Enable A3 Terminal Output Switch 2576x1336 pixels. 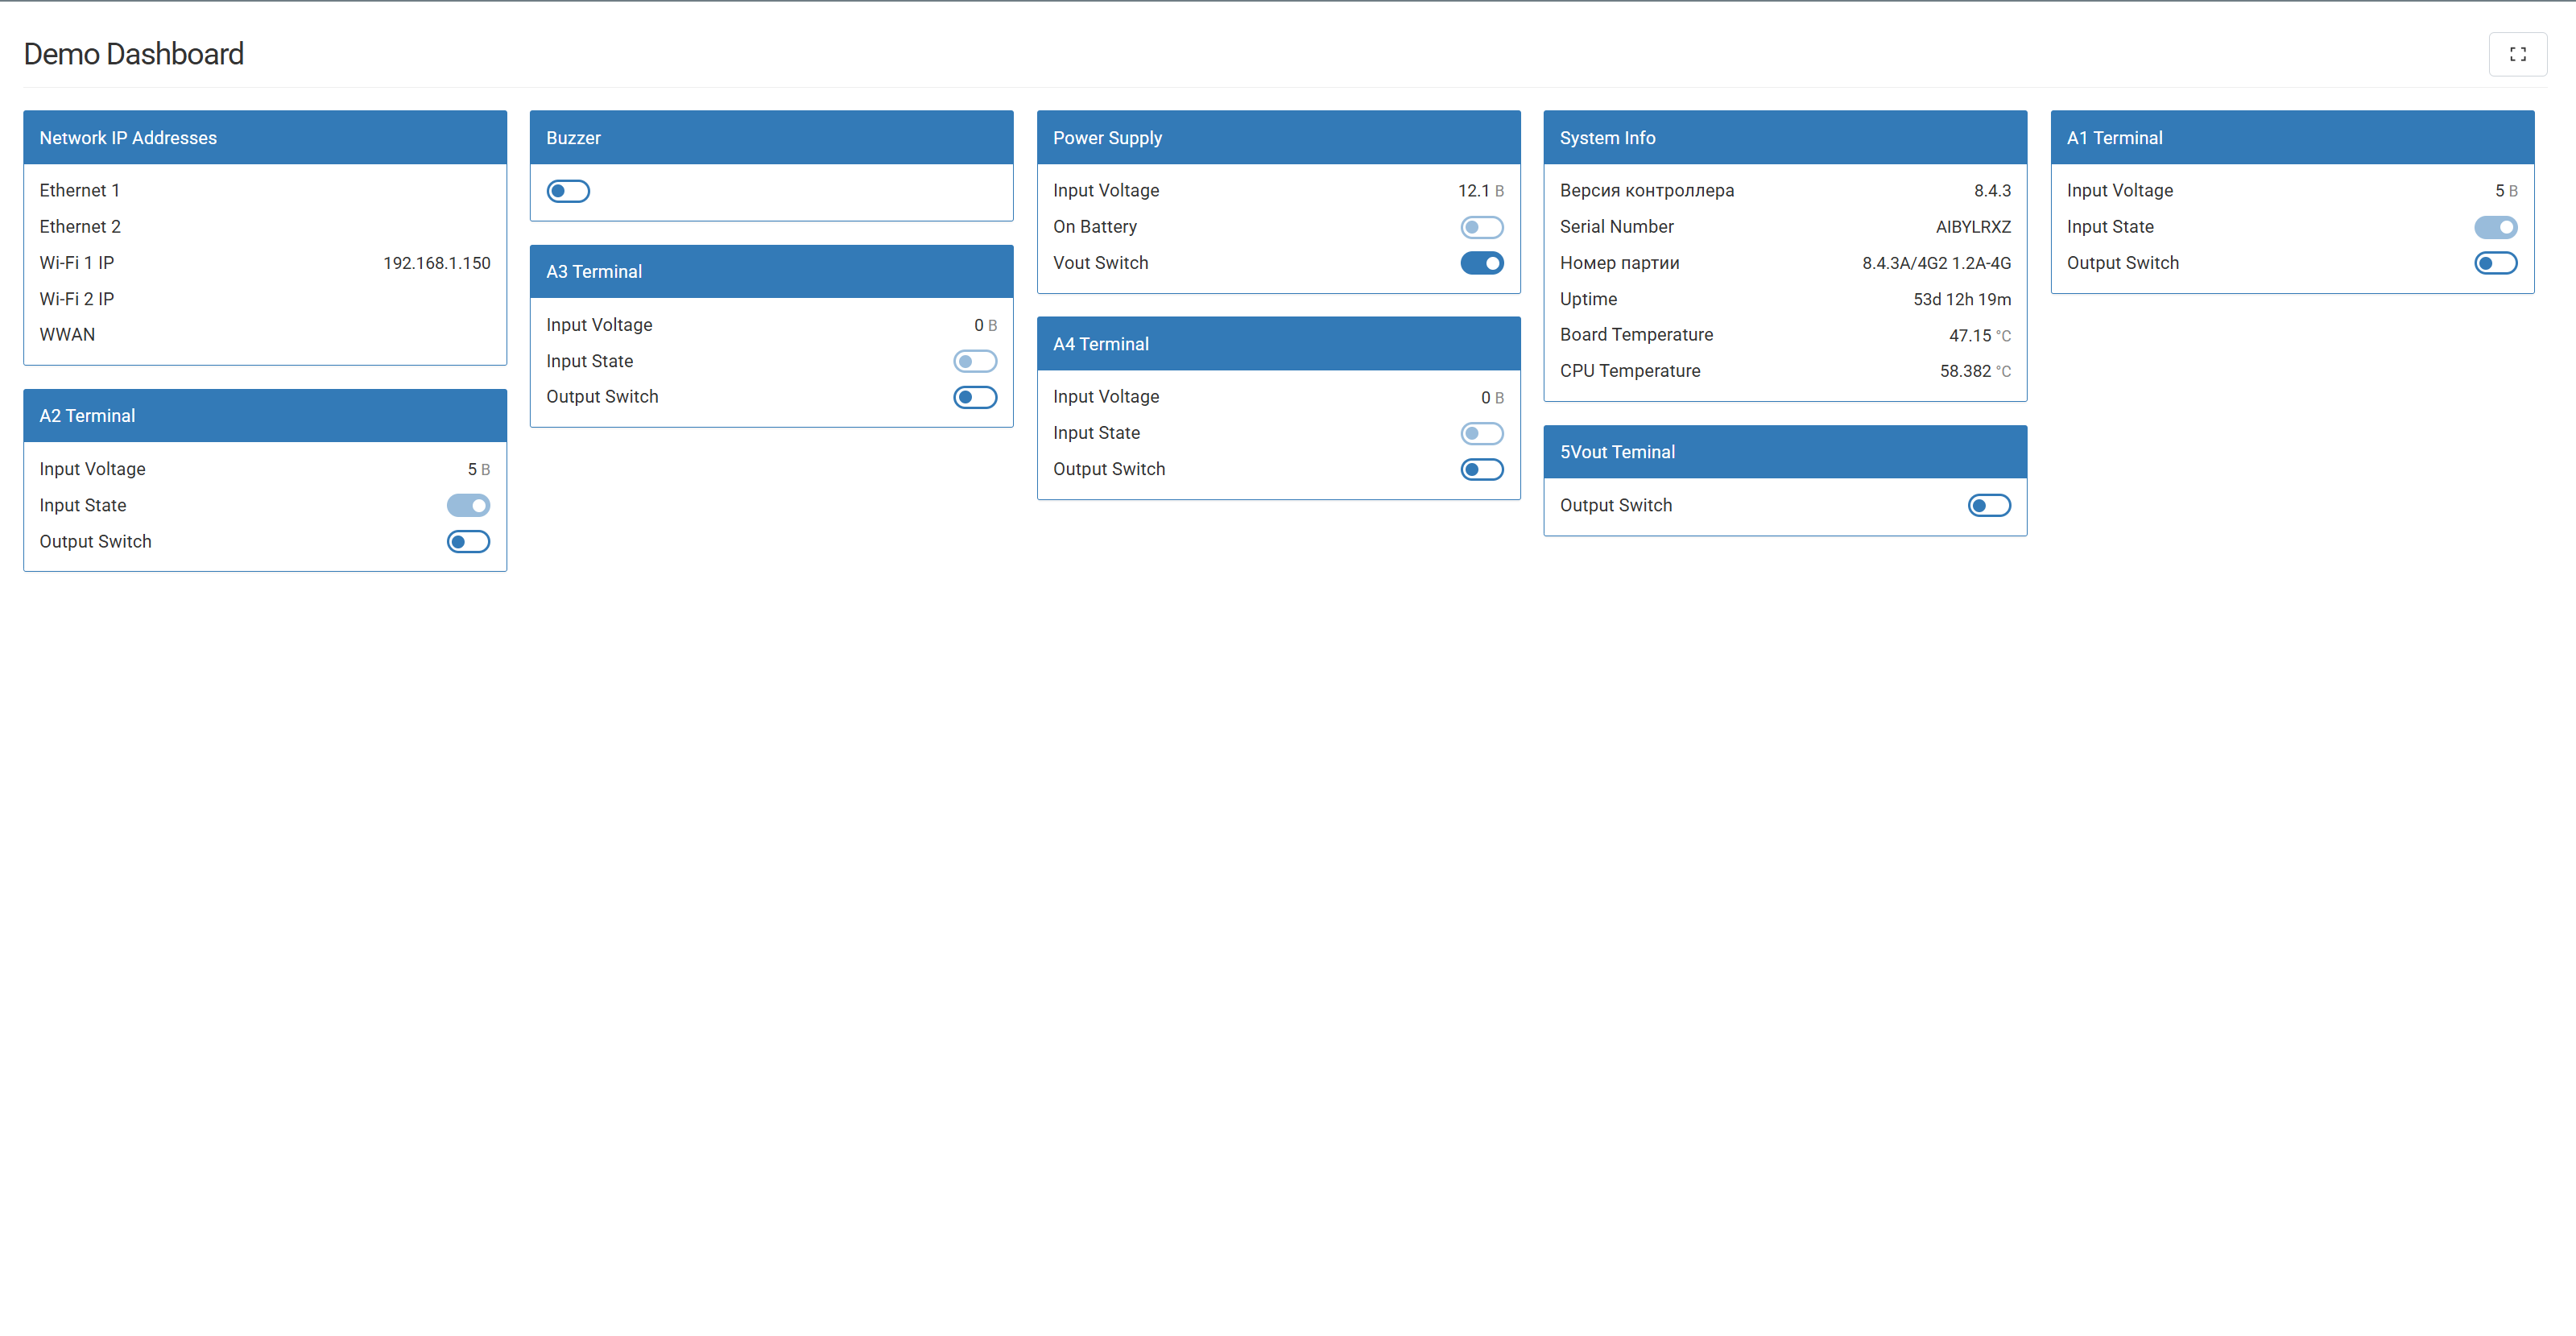point(975,397)
